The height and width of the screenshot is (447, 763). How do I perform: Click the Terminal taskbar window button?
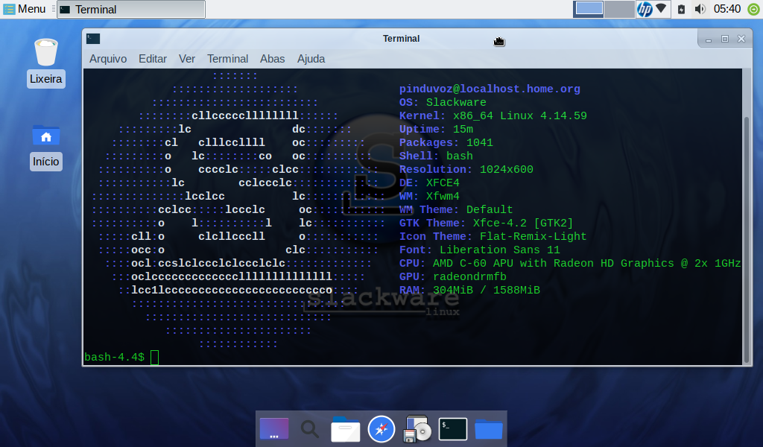click(x=131, y=9)
